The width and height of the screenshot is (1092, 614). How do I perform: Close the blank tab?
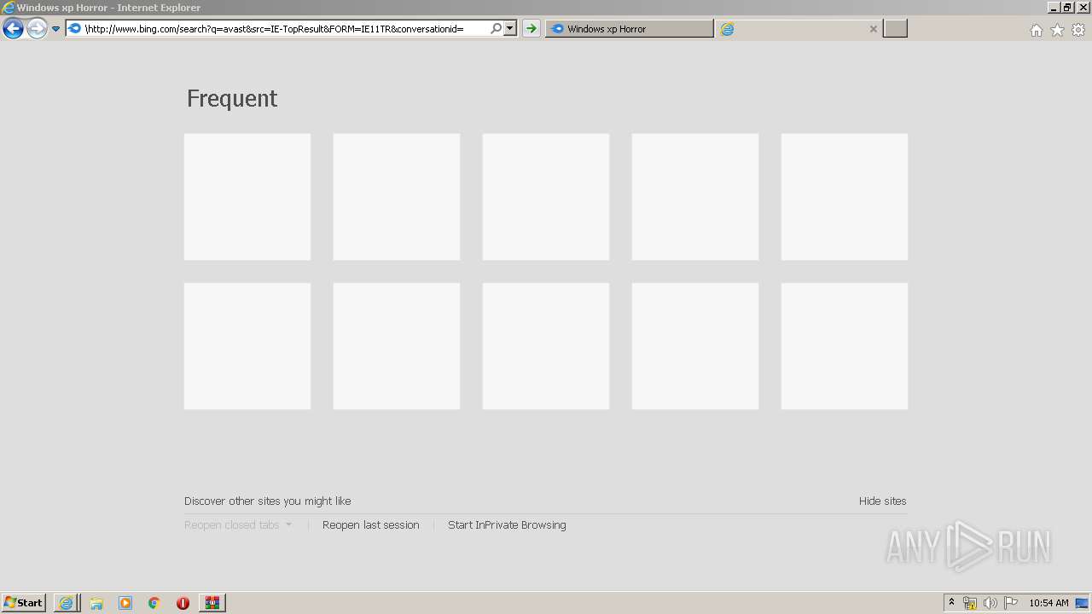click(x=874, y=29)
